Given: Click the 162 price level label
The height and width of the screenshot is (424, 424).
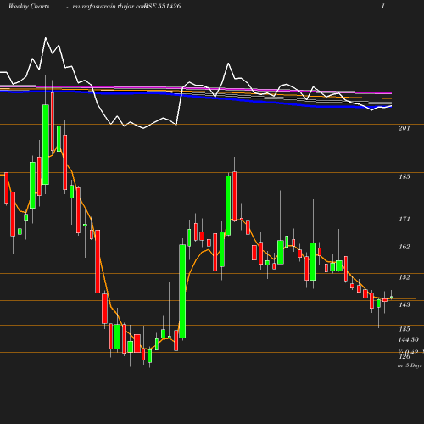Looking at the screenshot, I should (404, 247).
